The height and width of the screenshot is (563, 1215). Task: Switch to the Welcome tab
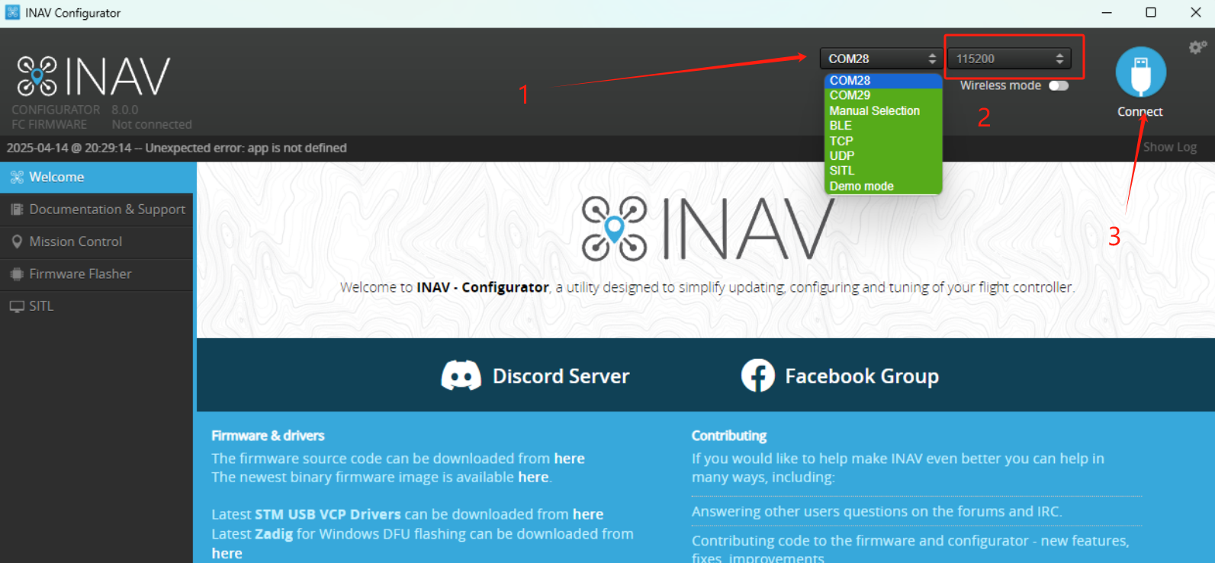97,177
